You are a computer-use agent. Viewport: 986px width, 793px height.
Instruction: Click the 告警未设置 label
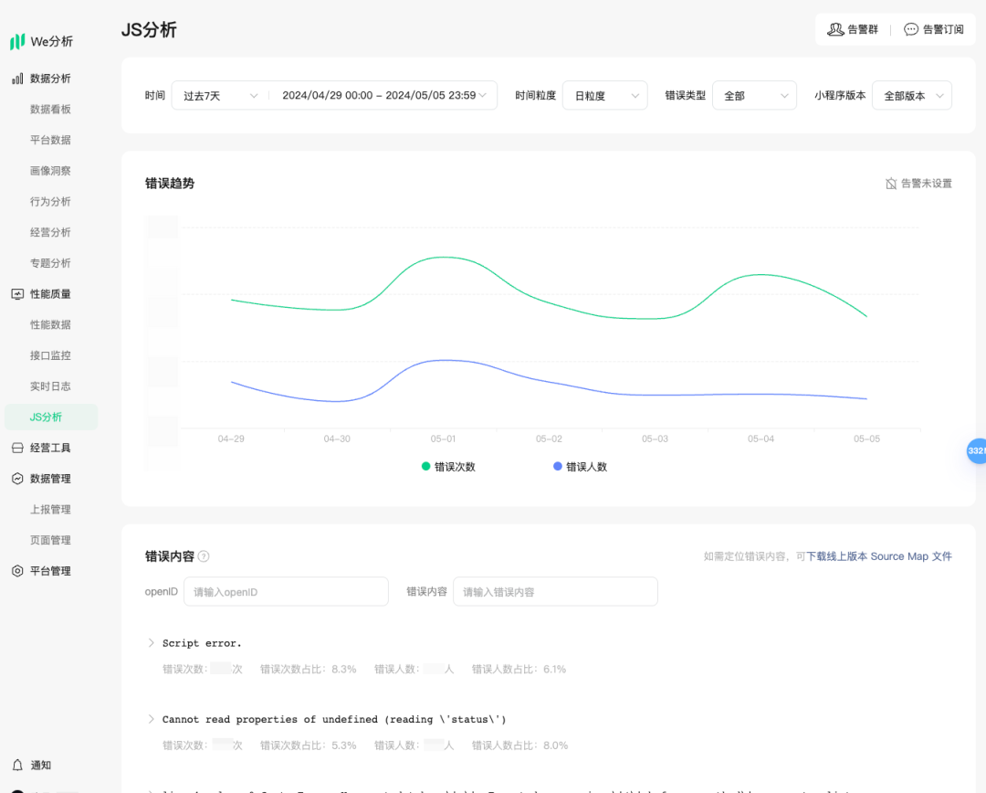(927, 184)
